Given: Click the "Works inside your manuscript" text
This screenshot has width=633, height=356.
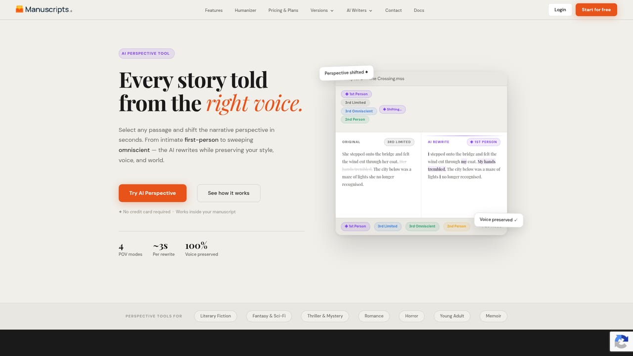Looking at the screenshot, I should 206,212.
